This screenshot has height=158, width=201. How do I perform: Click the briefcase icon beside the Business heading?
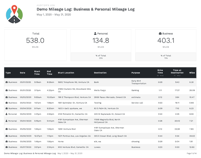pyautogui.click(x=160, y=33)
